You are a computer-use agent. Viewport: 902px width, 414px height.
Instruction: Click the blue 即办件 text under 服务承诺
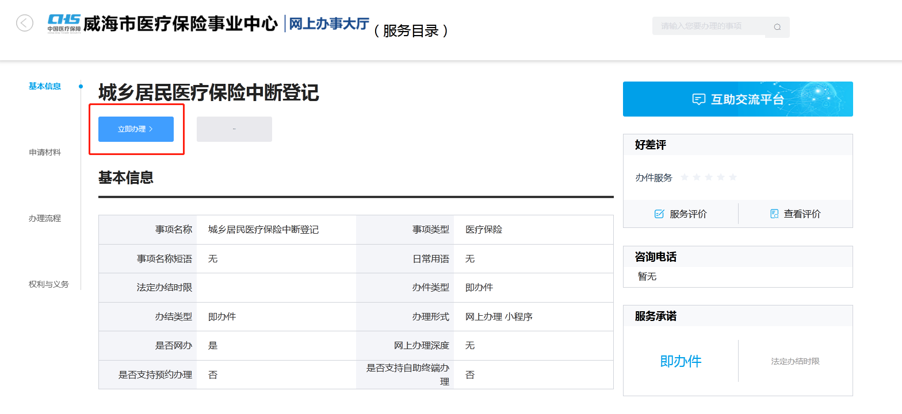point(681,361)
